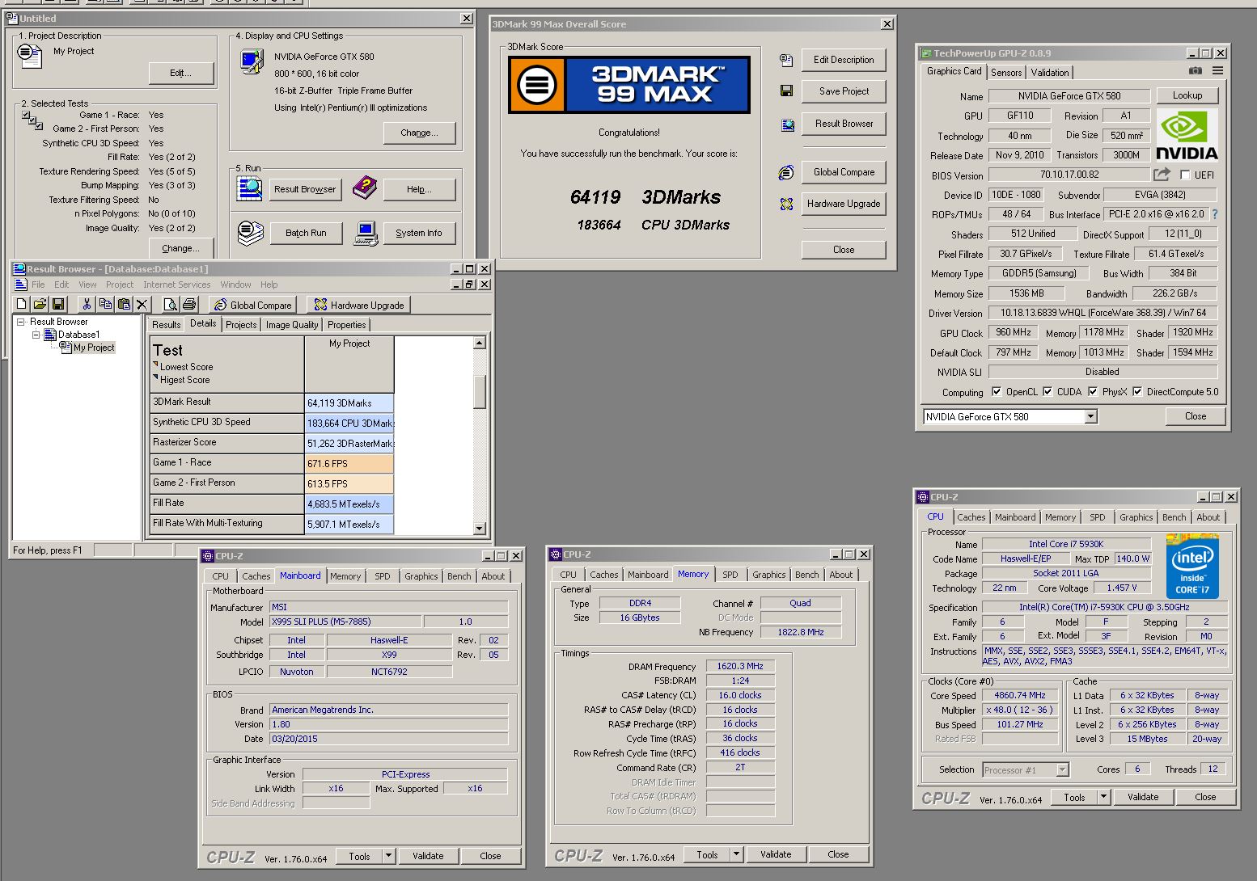The width and height of the screenshot is (1257, 881).
Task: Click Change button in Display and CPU Settings
Action: pos(420,133)
